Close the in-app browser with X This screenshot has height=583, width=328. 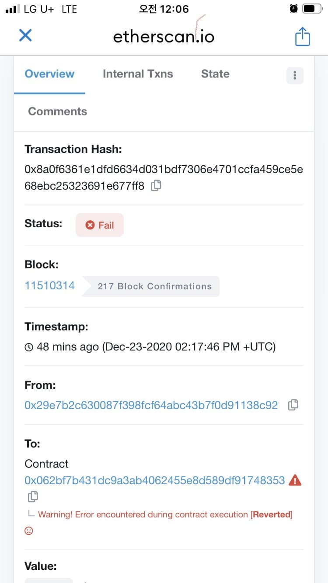(25, 35)
